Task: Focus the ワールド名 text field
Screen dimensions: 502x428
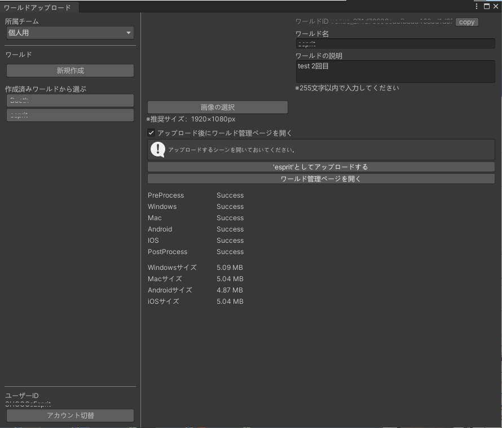Action: pos(395,44)
